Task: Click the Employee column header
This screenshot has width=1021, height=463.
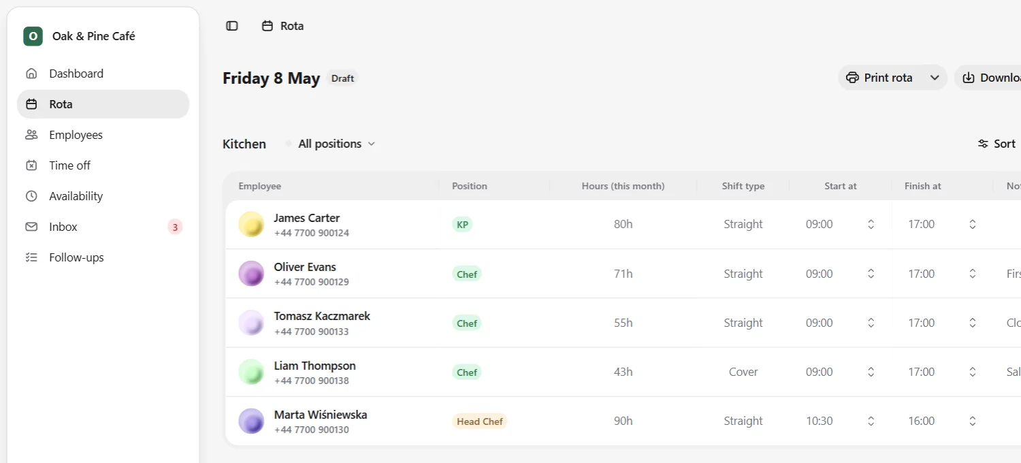Action: pyautogui.click(x=260, y=186)
